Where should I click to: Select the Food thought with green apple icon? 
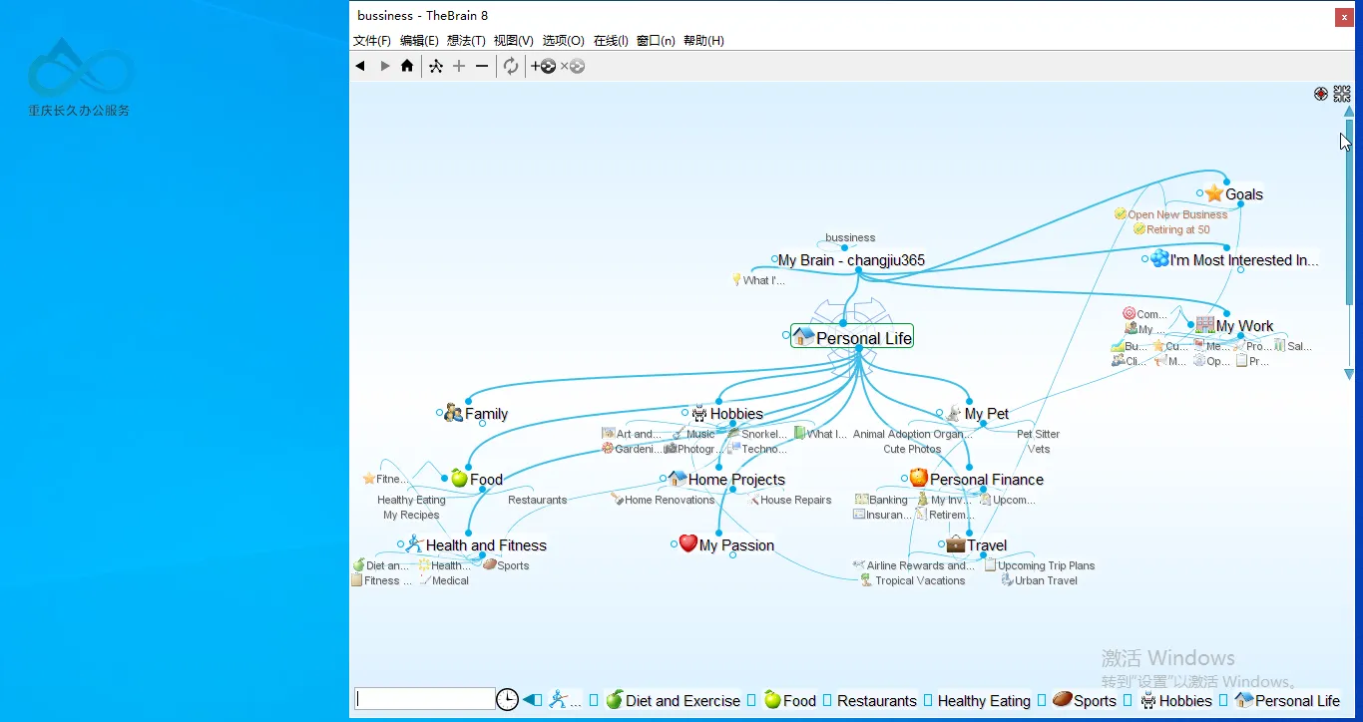[477, 480]
